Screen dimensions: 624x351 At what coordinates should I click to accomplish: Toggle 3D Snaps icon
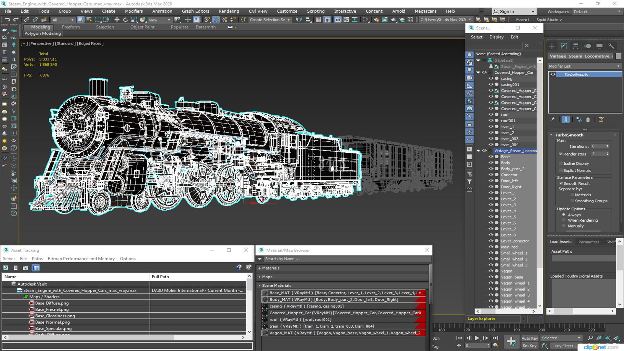(207, 20)
